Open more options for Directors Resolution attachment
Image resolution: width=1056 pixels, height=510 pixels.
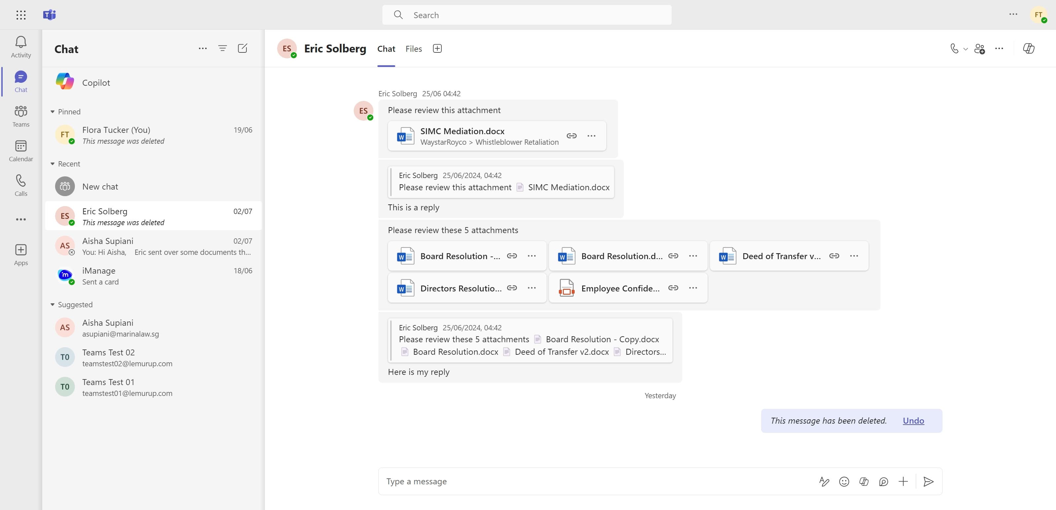pyautogui.click(x=532, y=288)
